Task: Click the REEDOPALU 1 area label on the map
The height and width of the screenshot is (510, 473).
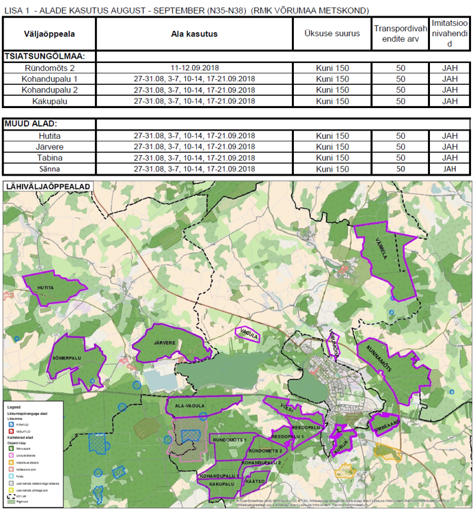Action: point(287,436)
